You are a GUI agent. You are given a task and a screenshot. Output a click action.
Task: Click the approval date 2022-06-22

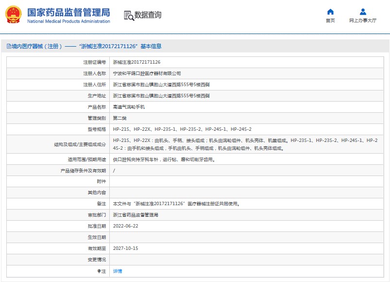[125, 226]
